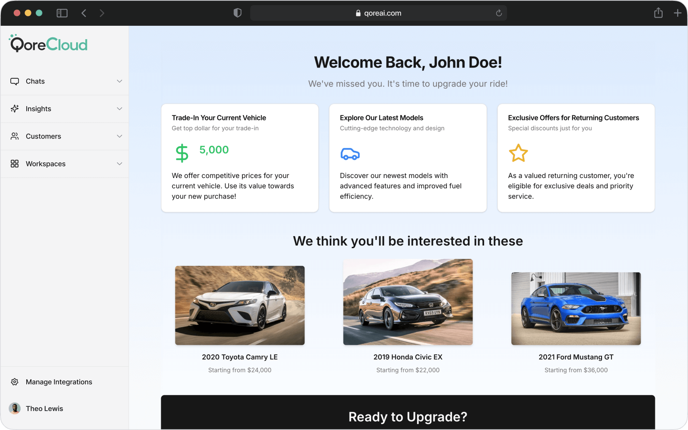Click the QoreCloud logo
The width and height of the screenshot is (688, 430).
pyautogui.click(x=49, y=44)
